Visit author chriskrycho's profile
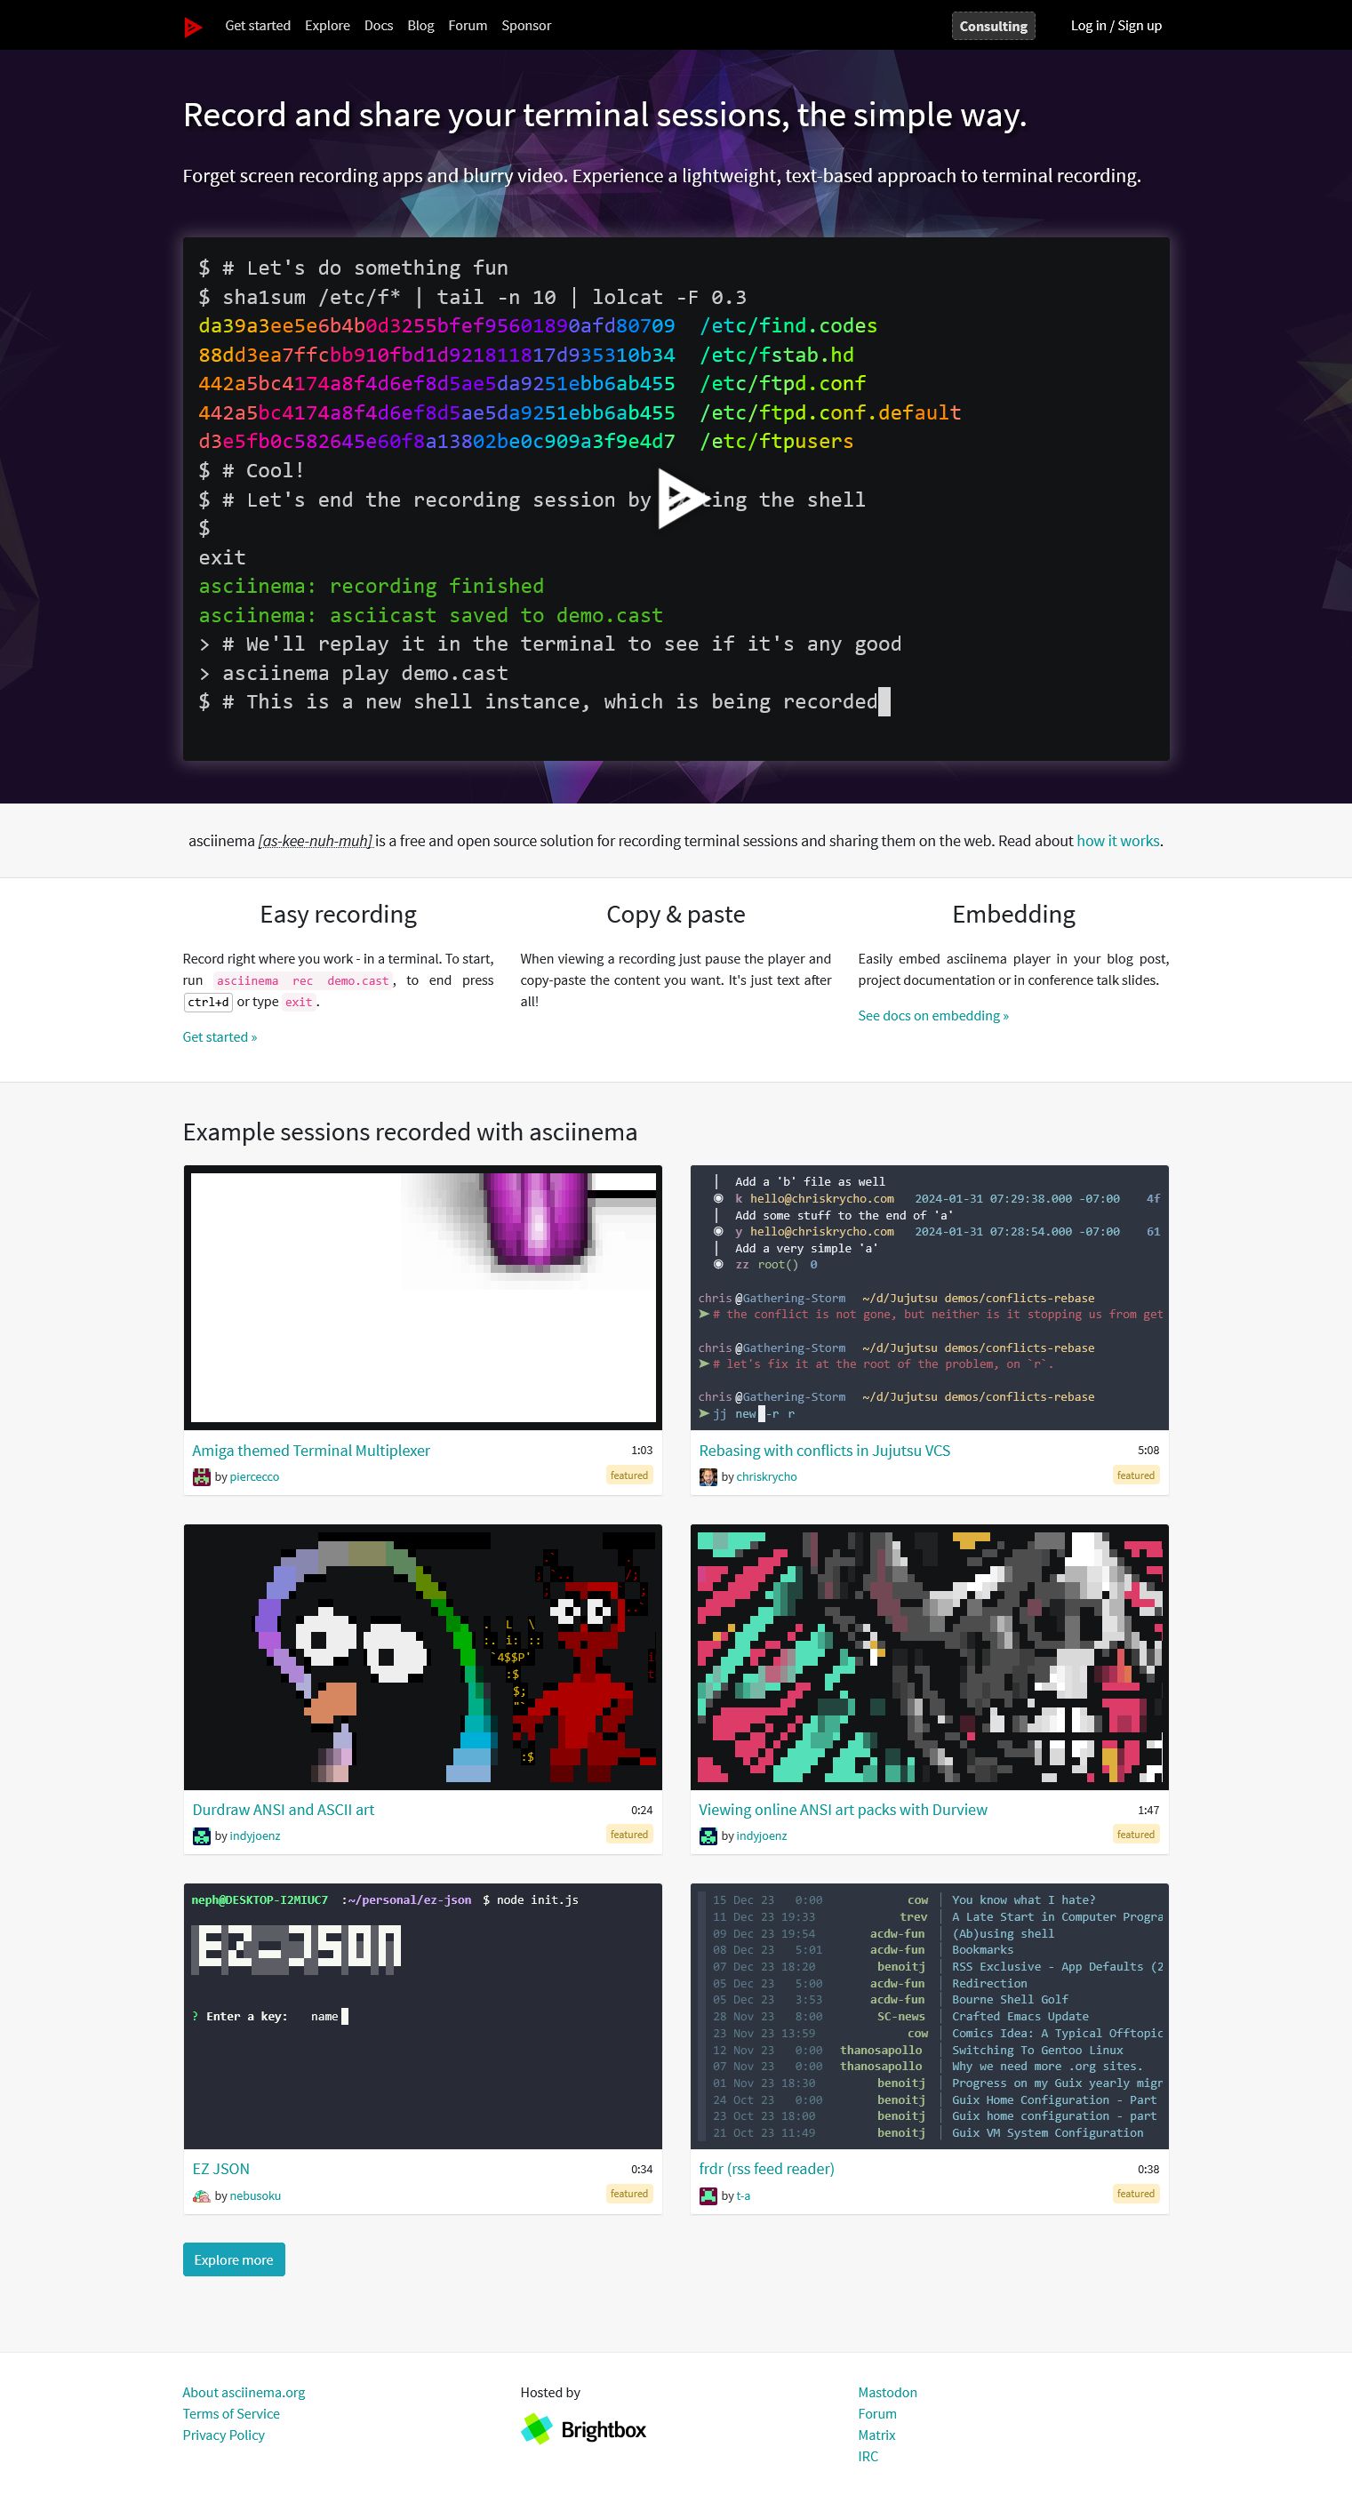This screenshot has width=1352, height=2495. 766,1477
